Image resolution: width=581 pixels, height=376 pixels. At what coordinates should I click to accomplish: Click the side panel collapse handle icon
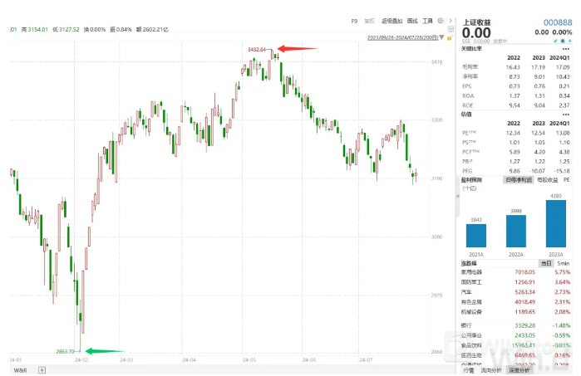tap(459, 189)
